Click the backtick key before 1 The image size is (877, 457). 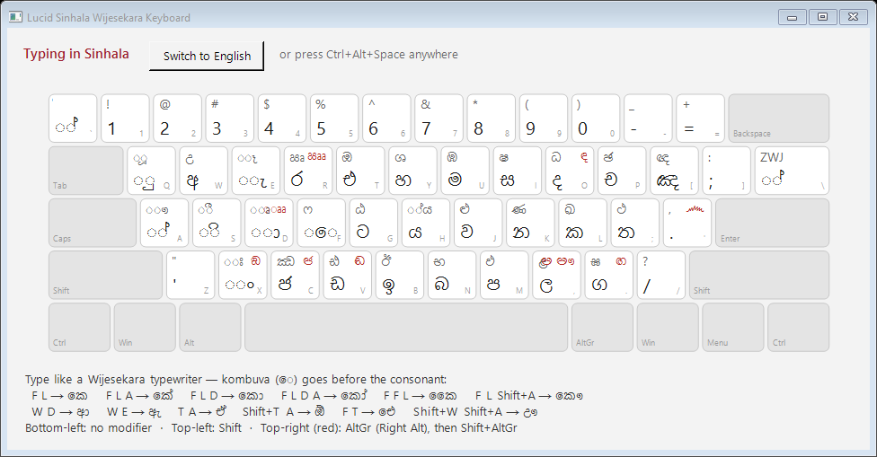73,119
